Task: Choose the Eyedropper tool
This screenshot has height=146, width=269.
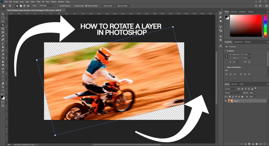Action: [3, 36]
